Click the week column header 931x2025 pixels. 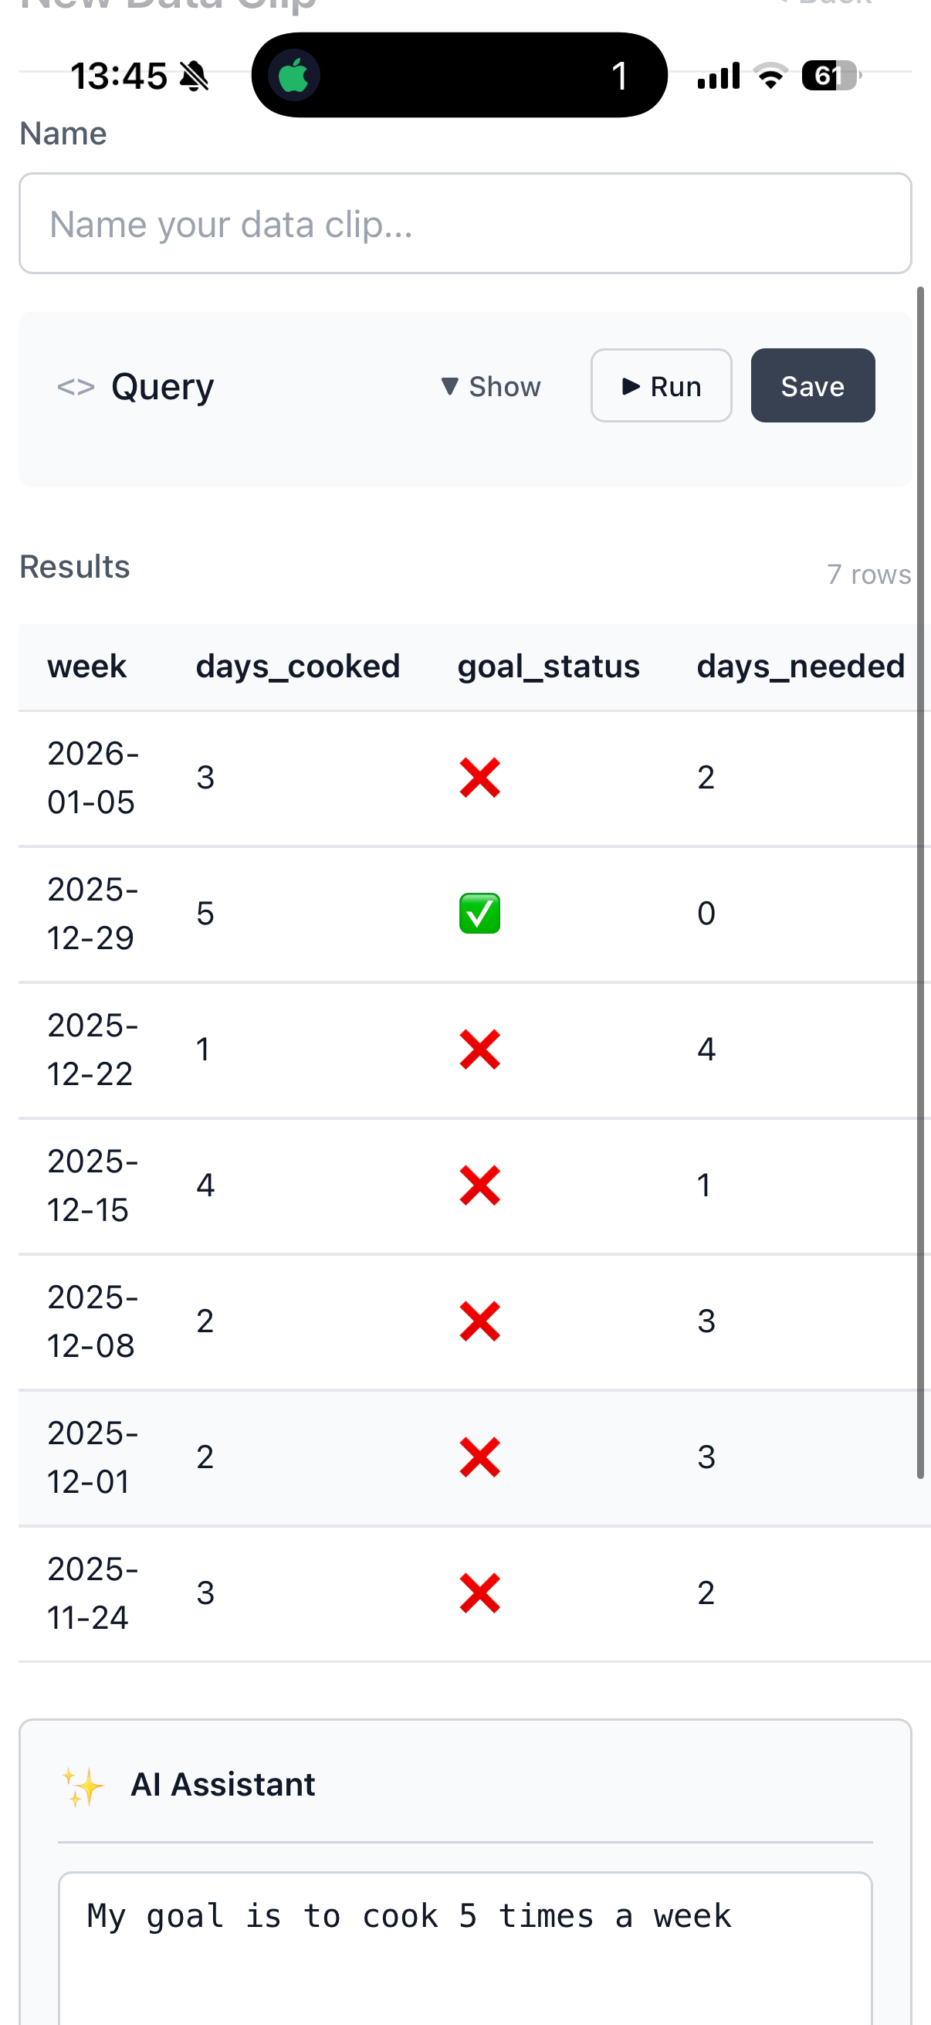pyautogui.click(x=86, y=667)
